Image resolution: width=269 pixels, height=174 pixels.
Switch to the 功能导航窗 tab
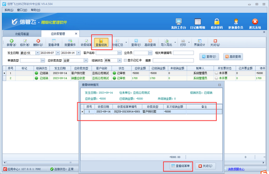click(22, 34)
